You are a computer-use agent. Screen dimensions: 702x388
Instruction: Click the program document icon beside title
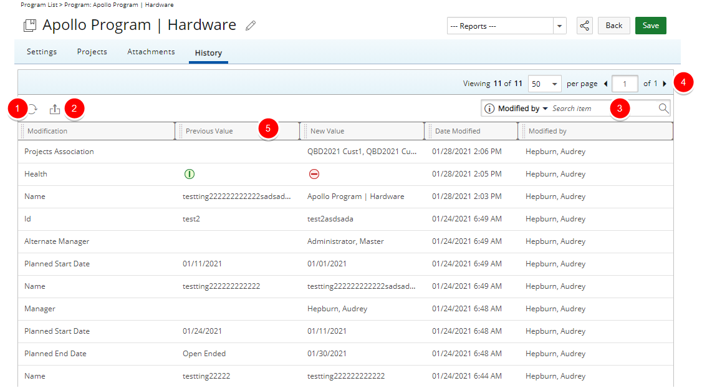[x=30, y=26]
